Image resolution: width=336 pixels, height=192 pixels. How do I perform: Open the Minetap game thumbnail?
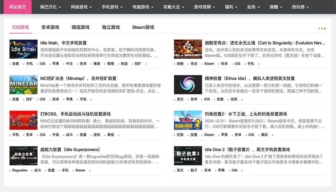point(24,85)
